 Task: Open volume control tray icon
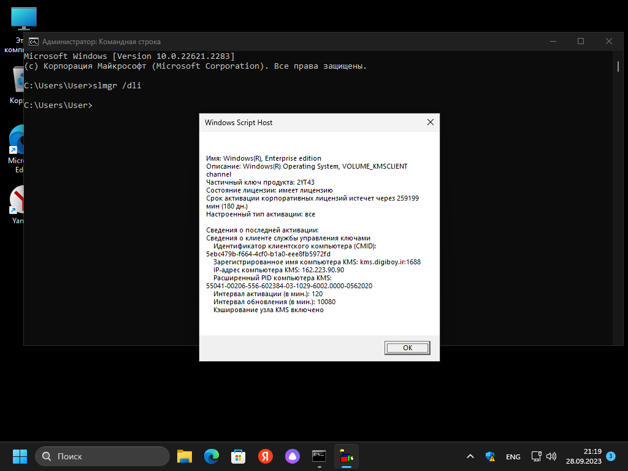[x=551, y=456]
